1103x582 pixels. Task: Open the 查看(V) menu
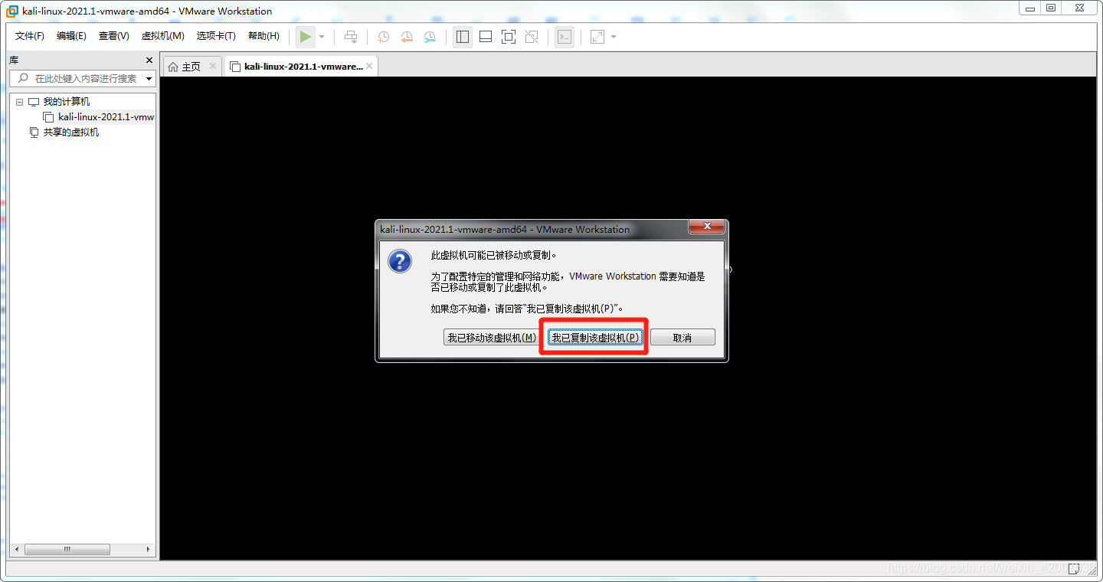tap(113, 36)
